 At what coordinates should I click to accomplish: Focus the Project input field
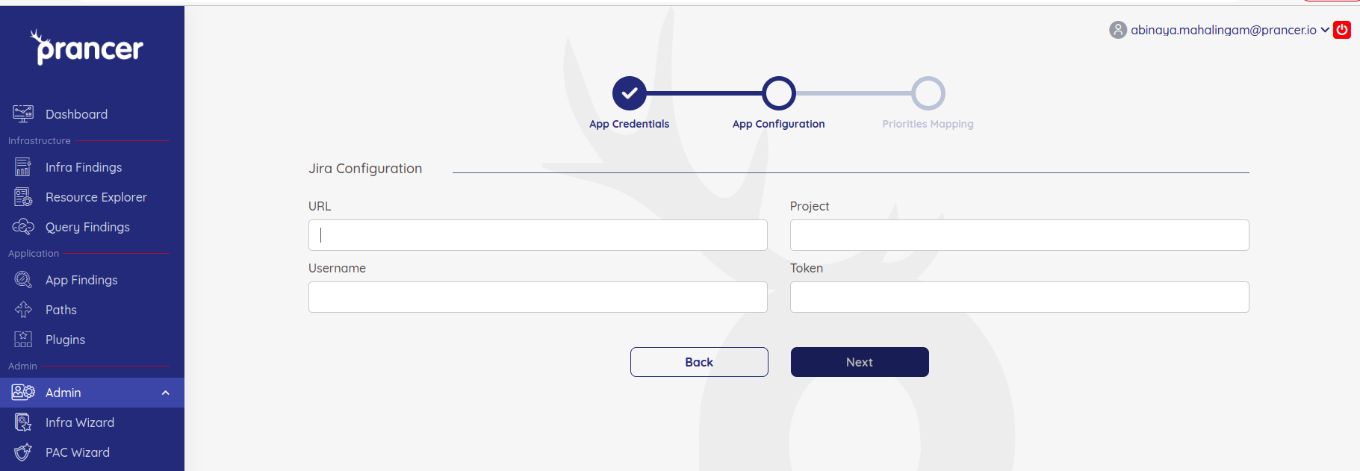[1019, 235]
